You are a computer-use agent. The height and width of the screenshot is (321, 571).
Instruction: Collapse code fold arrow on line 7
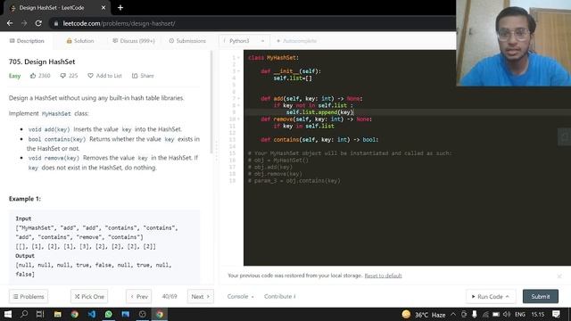238,99
